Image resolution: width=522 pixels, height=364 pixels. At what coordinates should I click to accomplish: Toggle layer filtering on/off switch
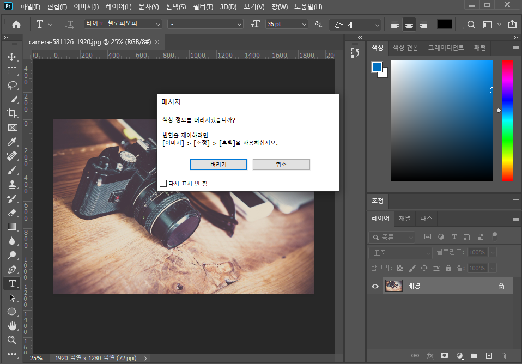pyautogui.click(x=495, y=236)
